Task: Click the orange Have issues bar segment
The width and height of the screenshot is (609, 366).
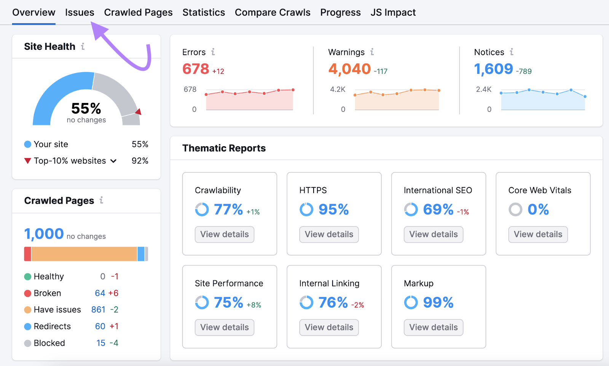Action: click(84, 254)
